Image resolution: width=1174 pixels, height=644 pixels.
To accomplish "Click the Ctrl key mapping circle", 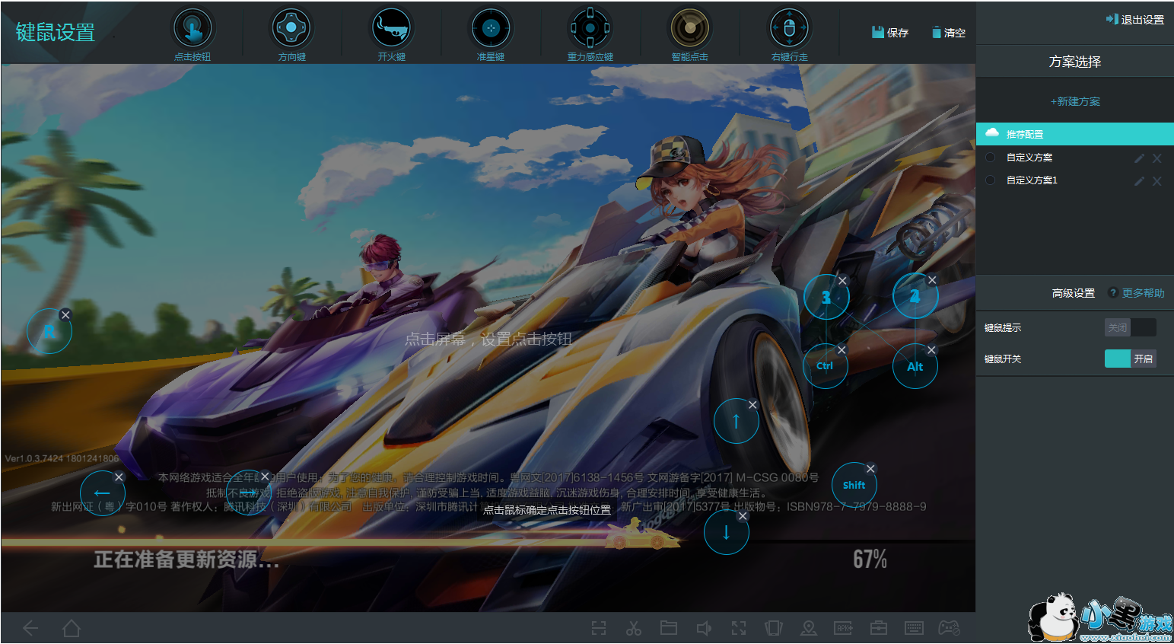I will [826, 366].
